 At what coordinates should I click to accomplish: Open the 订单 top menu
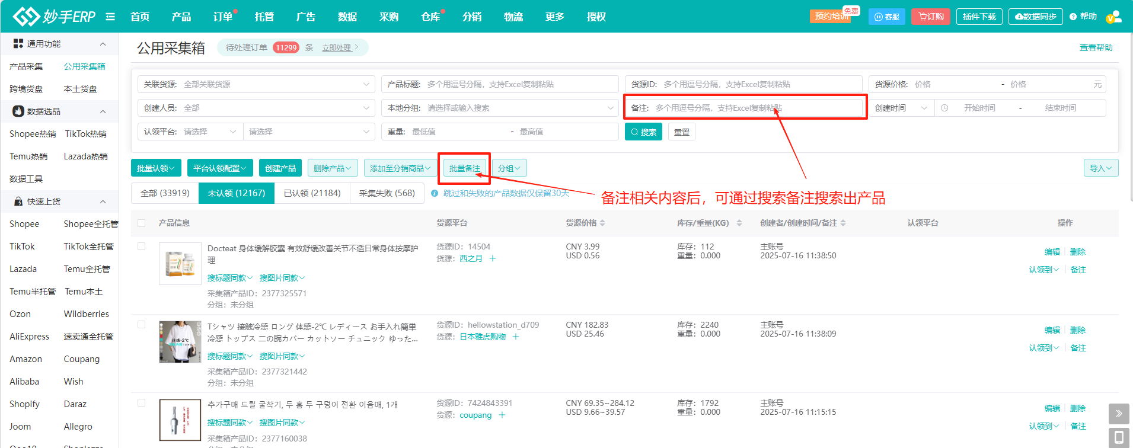(223, 17)
